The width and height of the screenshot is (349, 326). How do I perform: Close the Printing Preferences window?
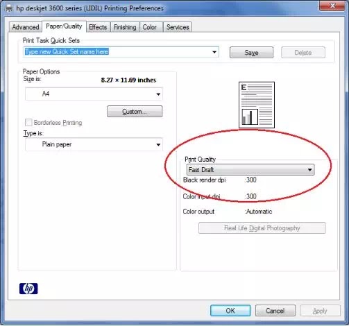[332, 6]
